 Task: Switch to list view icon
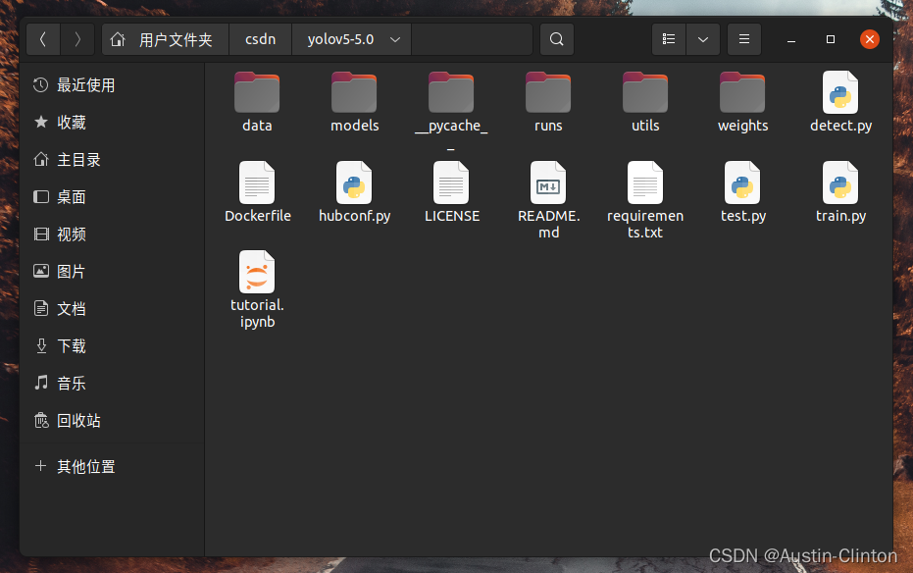pyautogui.click(x=669, y=39)
